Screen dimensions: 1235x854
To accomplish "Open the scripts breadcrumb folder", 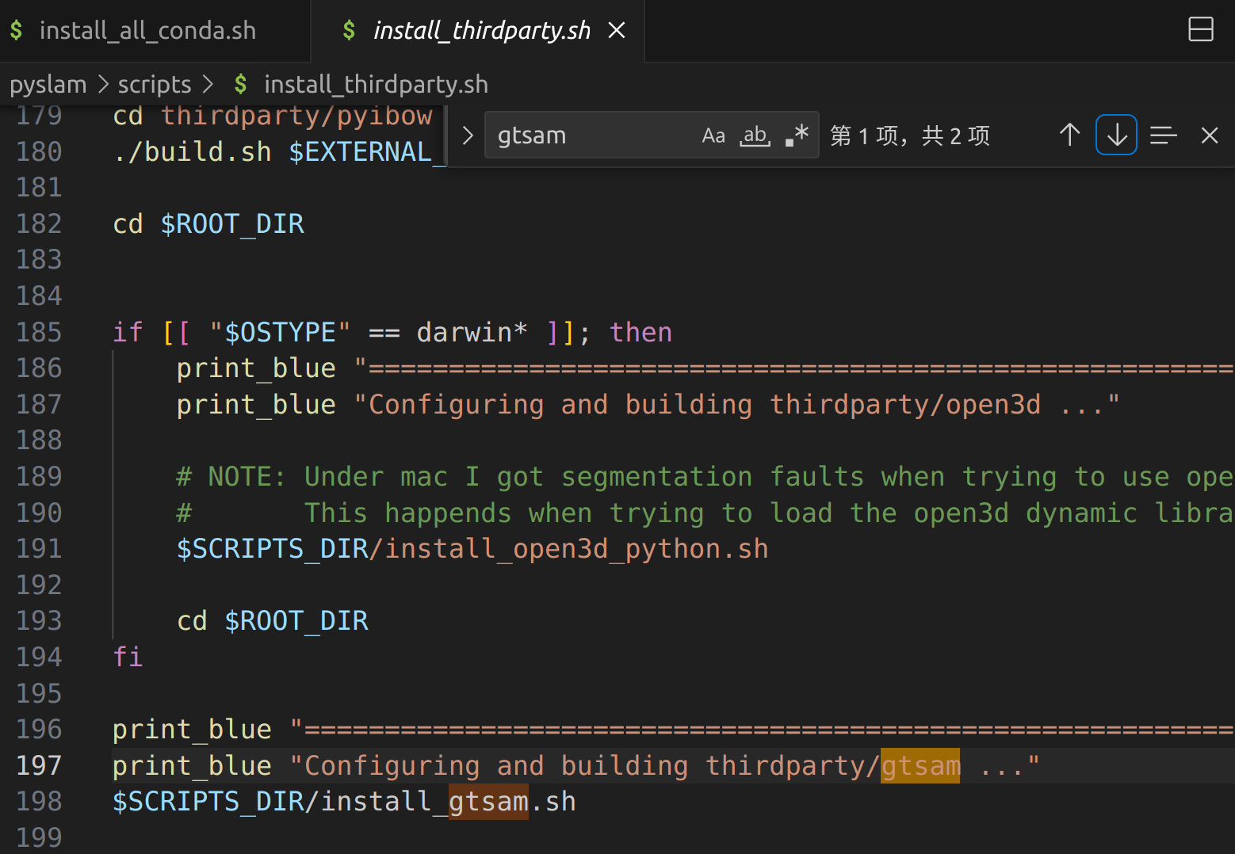I will pyautogui.click(x=155, y=84).
